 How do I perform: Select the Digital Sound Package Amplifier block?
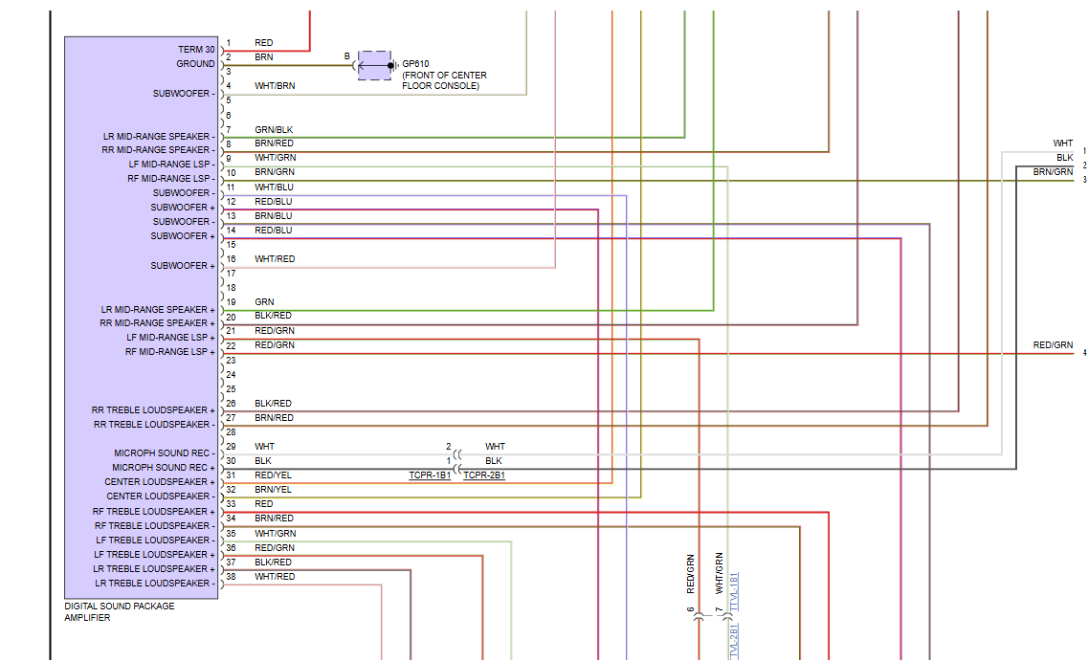[142, 318]
